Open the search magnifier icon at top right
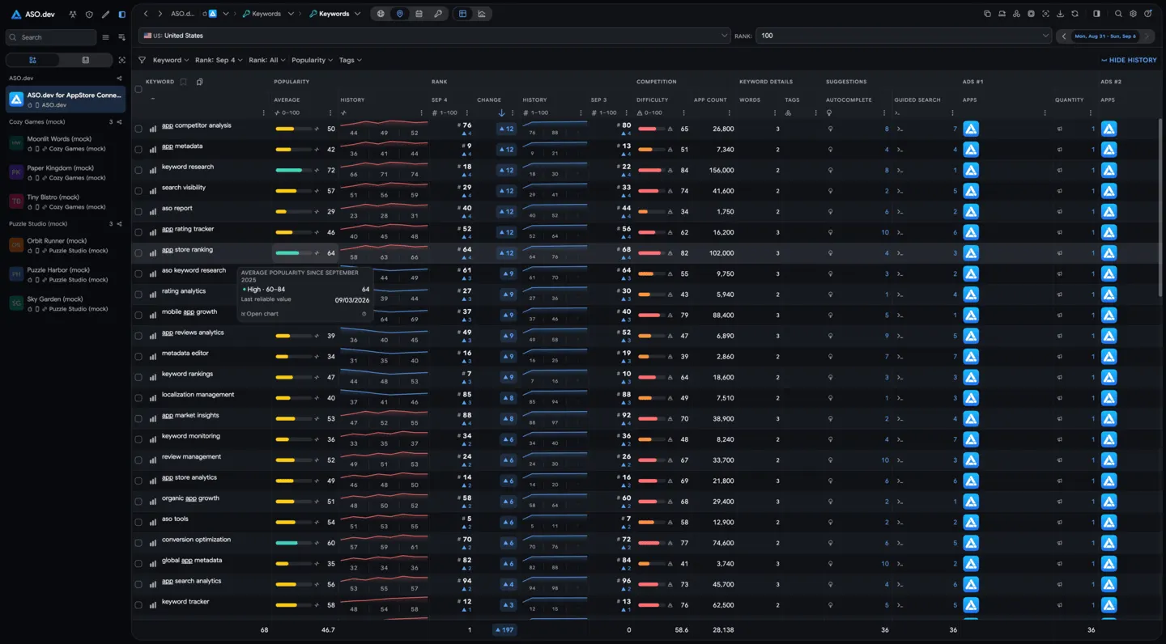 [x=1118, y=14]
